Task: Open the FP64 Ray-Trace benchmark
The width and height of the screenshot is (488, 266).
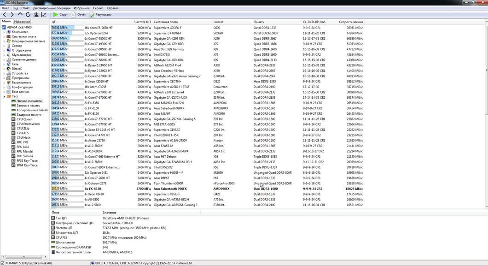Action: coord(27,165)
